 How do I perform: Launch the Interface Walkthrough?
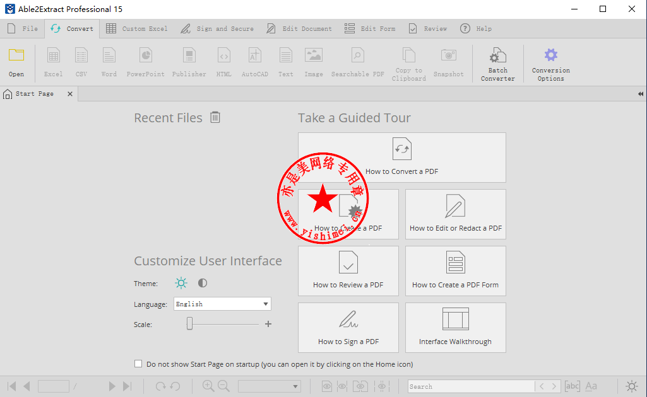[456, 328]
